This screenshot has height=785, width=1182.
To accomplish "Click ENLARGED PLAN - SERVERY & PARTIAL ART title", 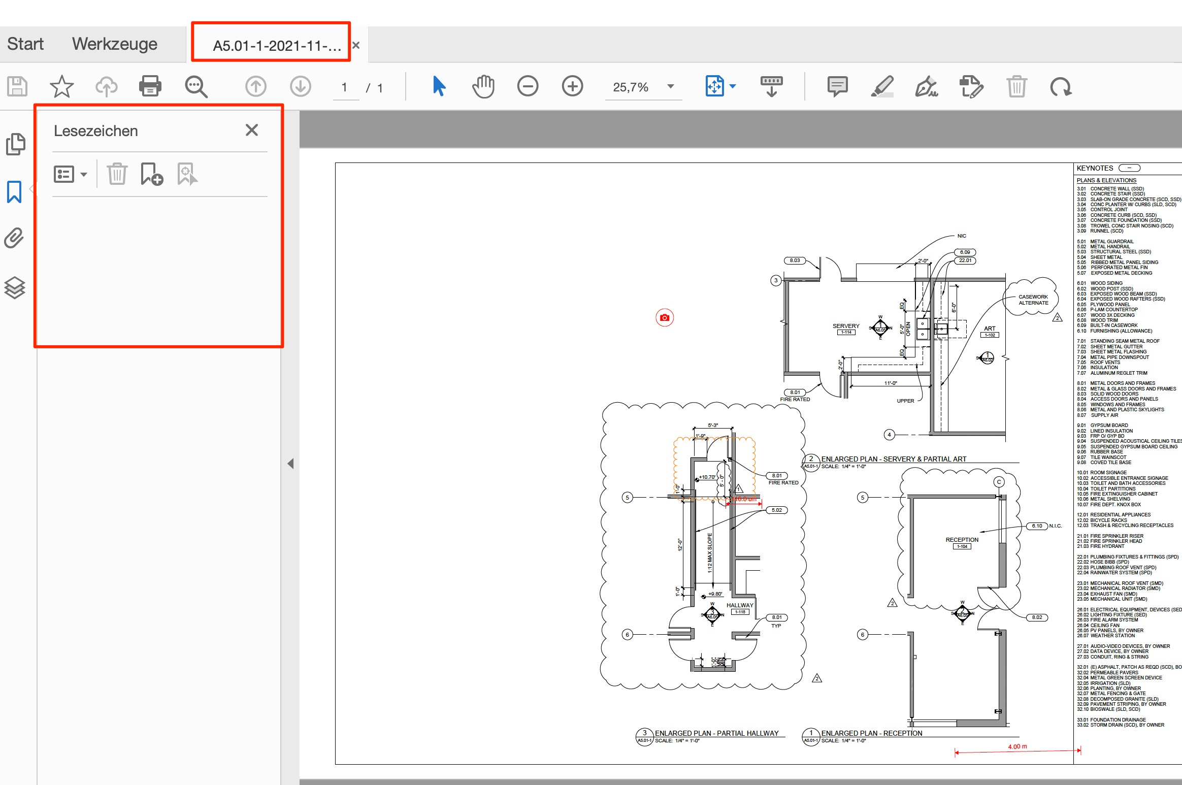I will click(x=894, y=459).
